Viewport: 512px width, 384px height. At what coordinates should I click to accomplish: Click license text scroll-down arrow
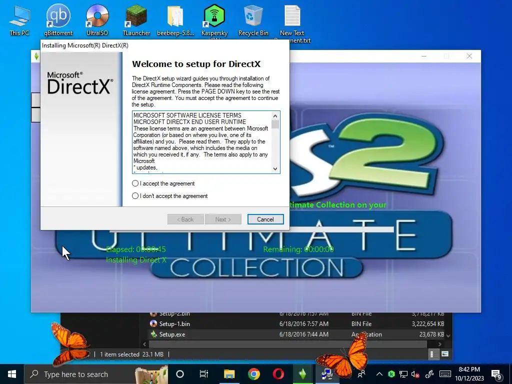275,169
